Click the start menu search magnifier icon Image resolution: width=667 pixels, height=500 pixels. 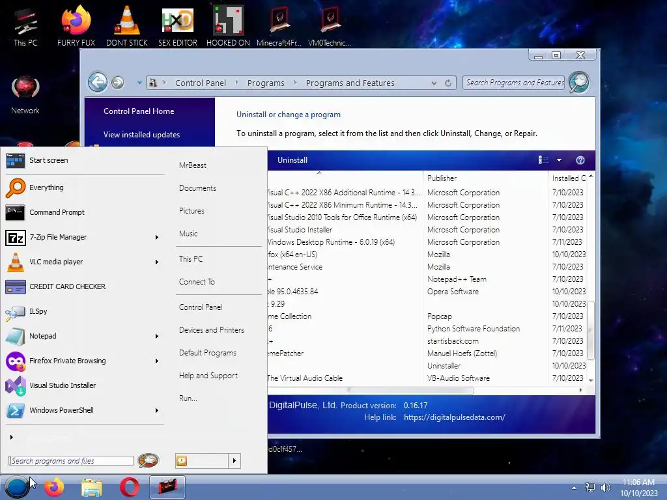pyautogui.click(x=148, y=460)
